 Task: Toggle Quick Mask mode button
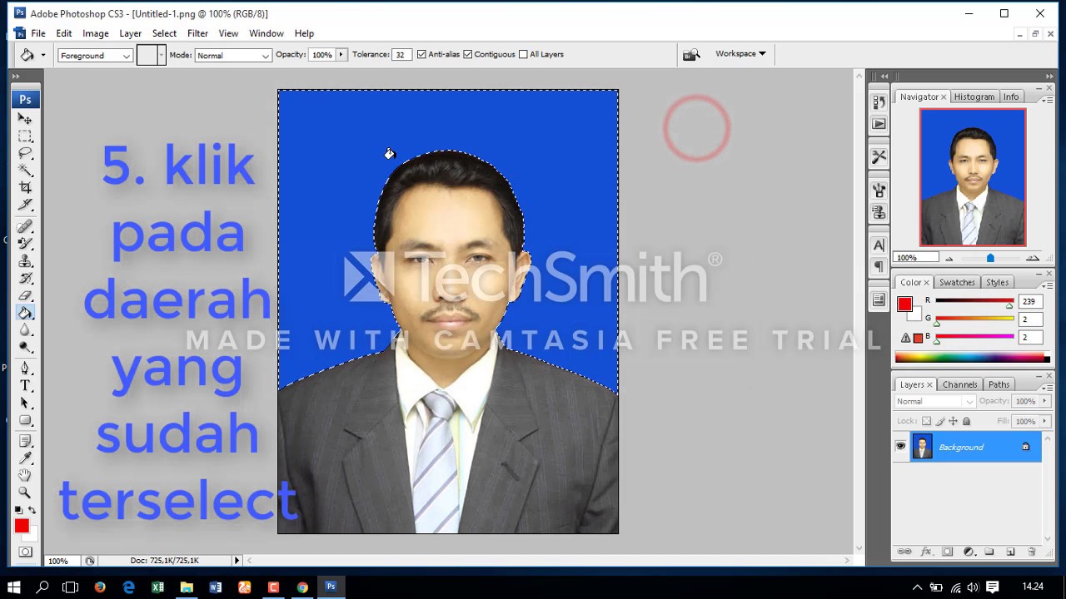(x=25, y=552)
